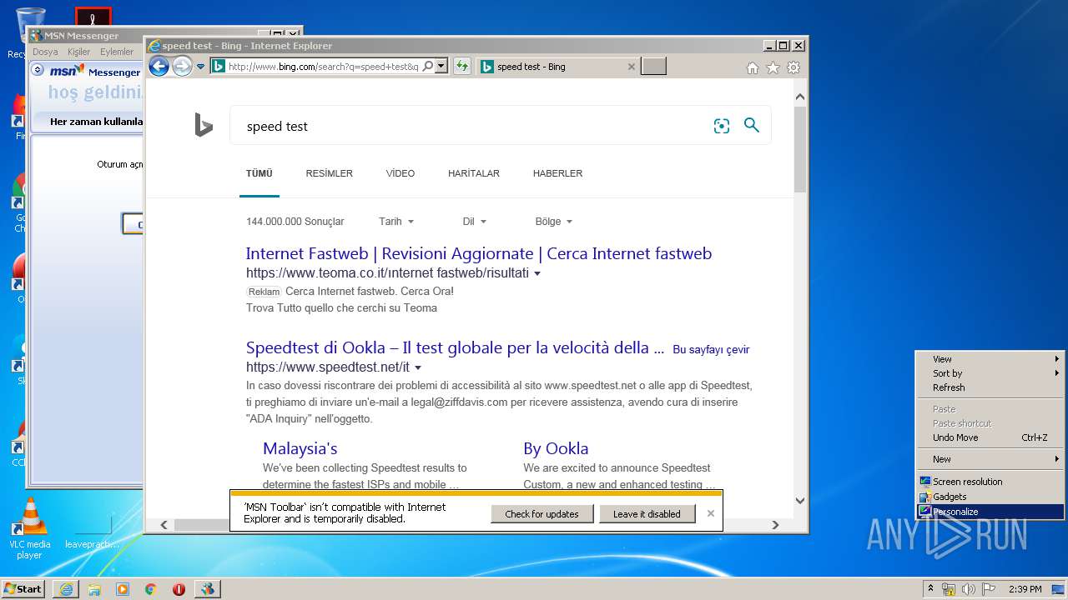The height and width of the screenshot is (600, 1068).
Task: Open Eylemler menu in MSN Messenger
Action: tap(117, 52)
